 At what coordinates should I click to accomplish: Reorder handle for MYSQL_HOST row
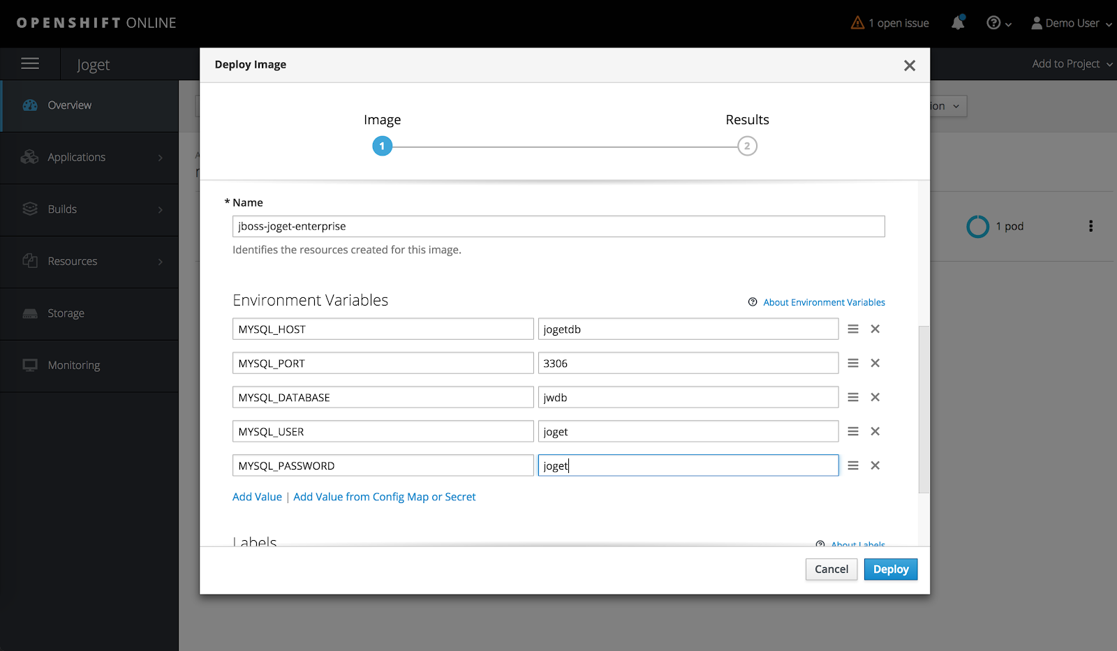point(853,329)
